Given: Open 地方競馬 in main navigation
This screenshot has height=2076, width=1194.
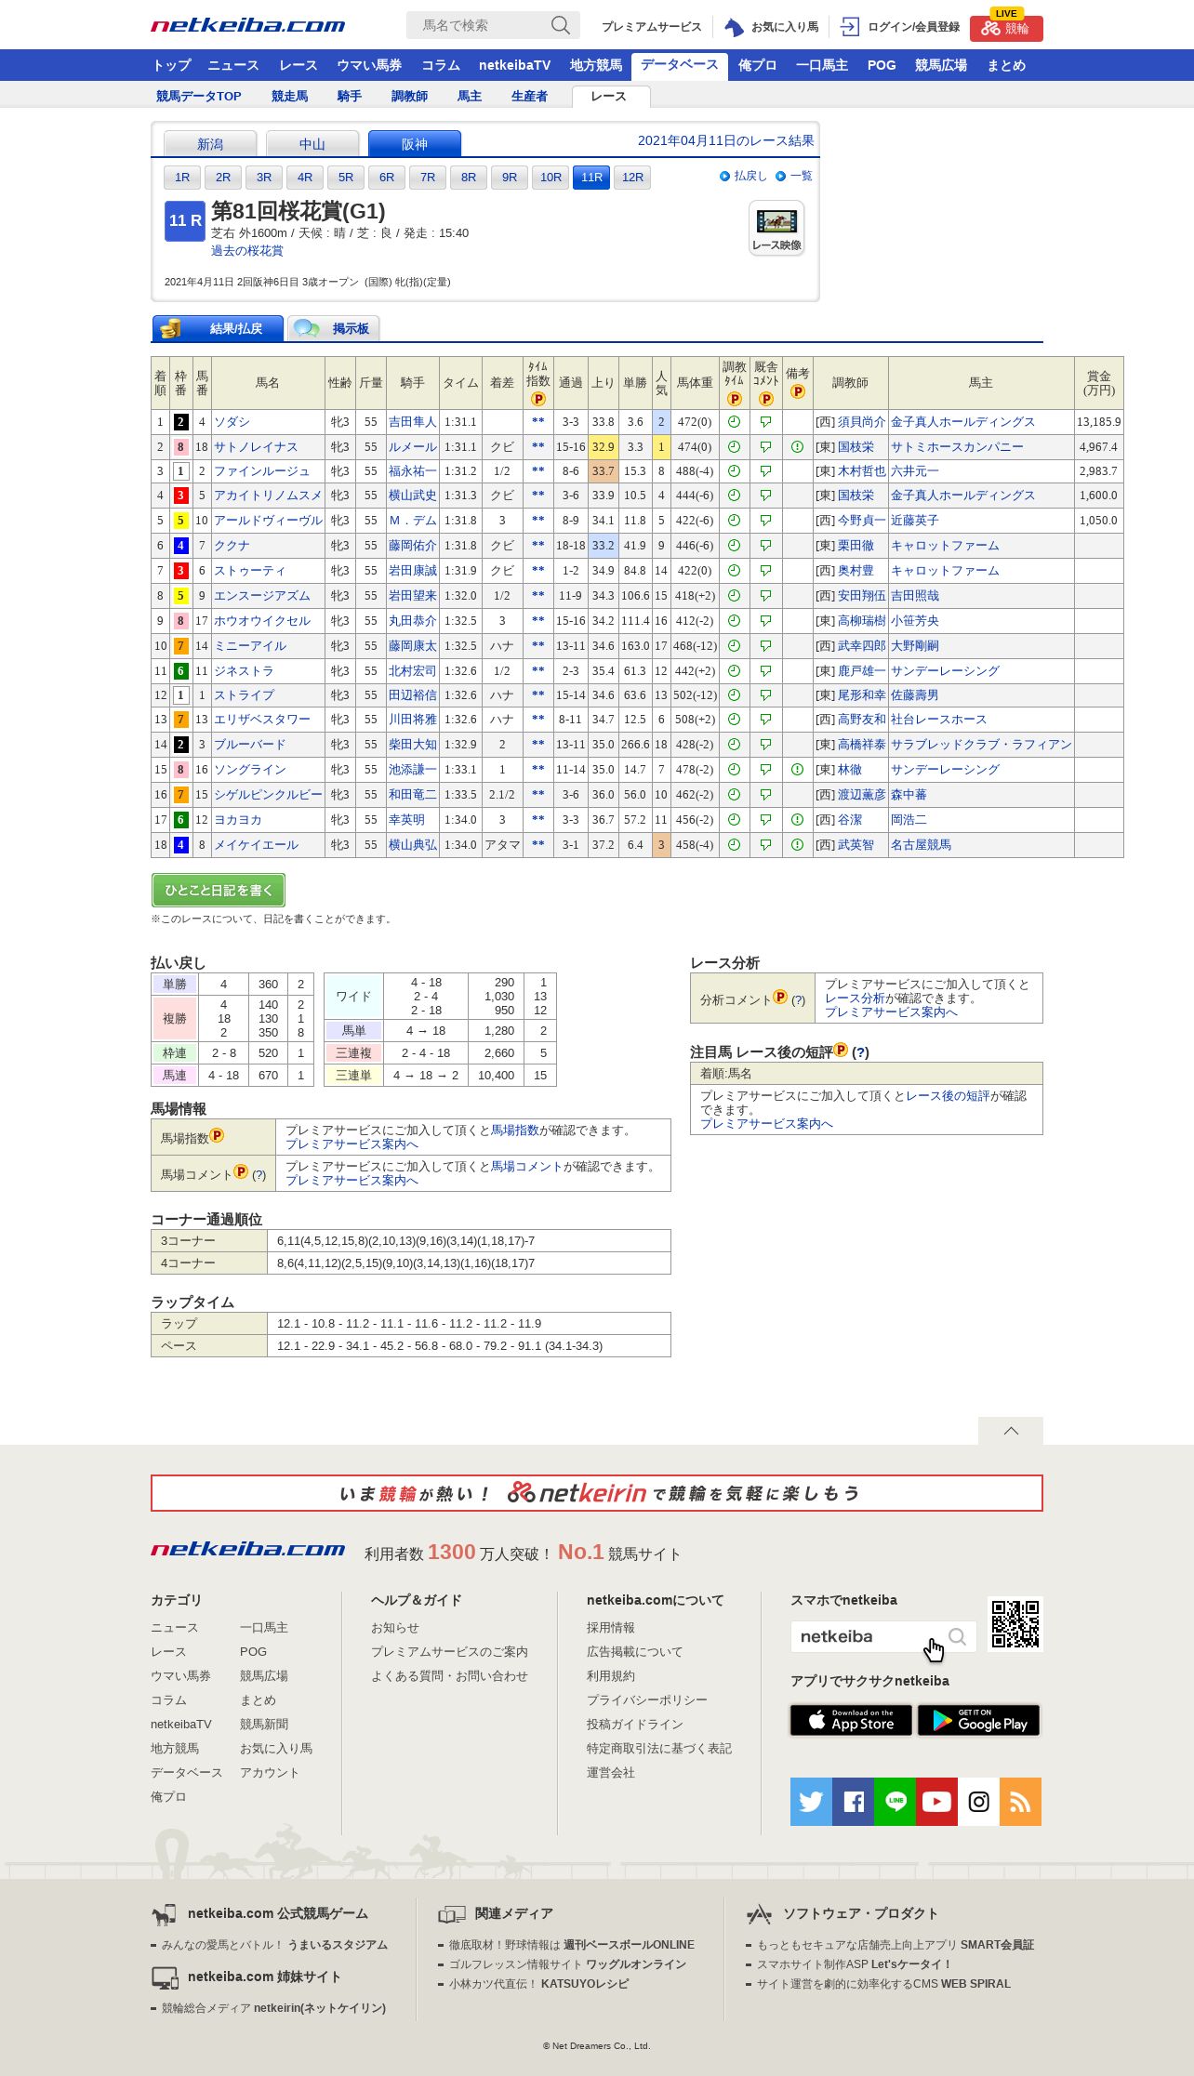Looking at the screenshot, I should (595, 65).
